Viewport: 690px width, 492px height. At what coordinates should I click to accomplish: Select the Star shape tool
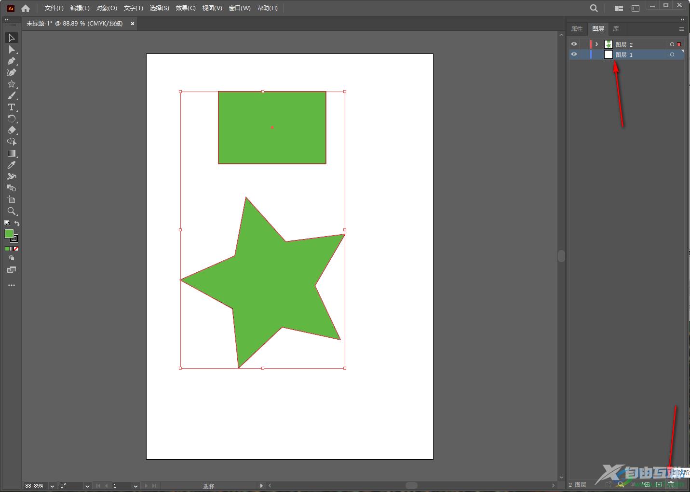(x=12, y=84)
